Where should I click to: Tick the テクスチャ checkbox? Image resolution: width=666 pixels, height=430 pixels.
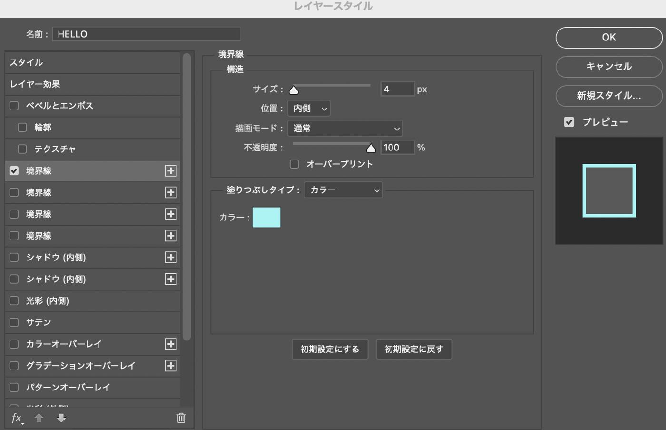click(x=22, y=149)
